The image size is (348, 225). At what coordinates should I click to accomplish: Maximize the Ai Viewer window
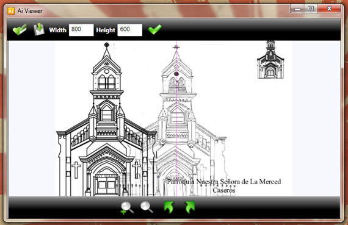pos(311,9)
